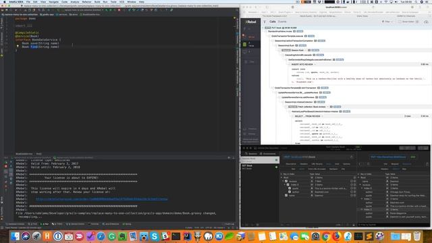The height and width of the screenshot is (243, 432).
Task: Click the XRebel logo in the sidebar
Action: (x=250, y=22)
